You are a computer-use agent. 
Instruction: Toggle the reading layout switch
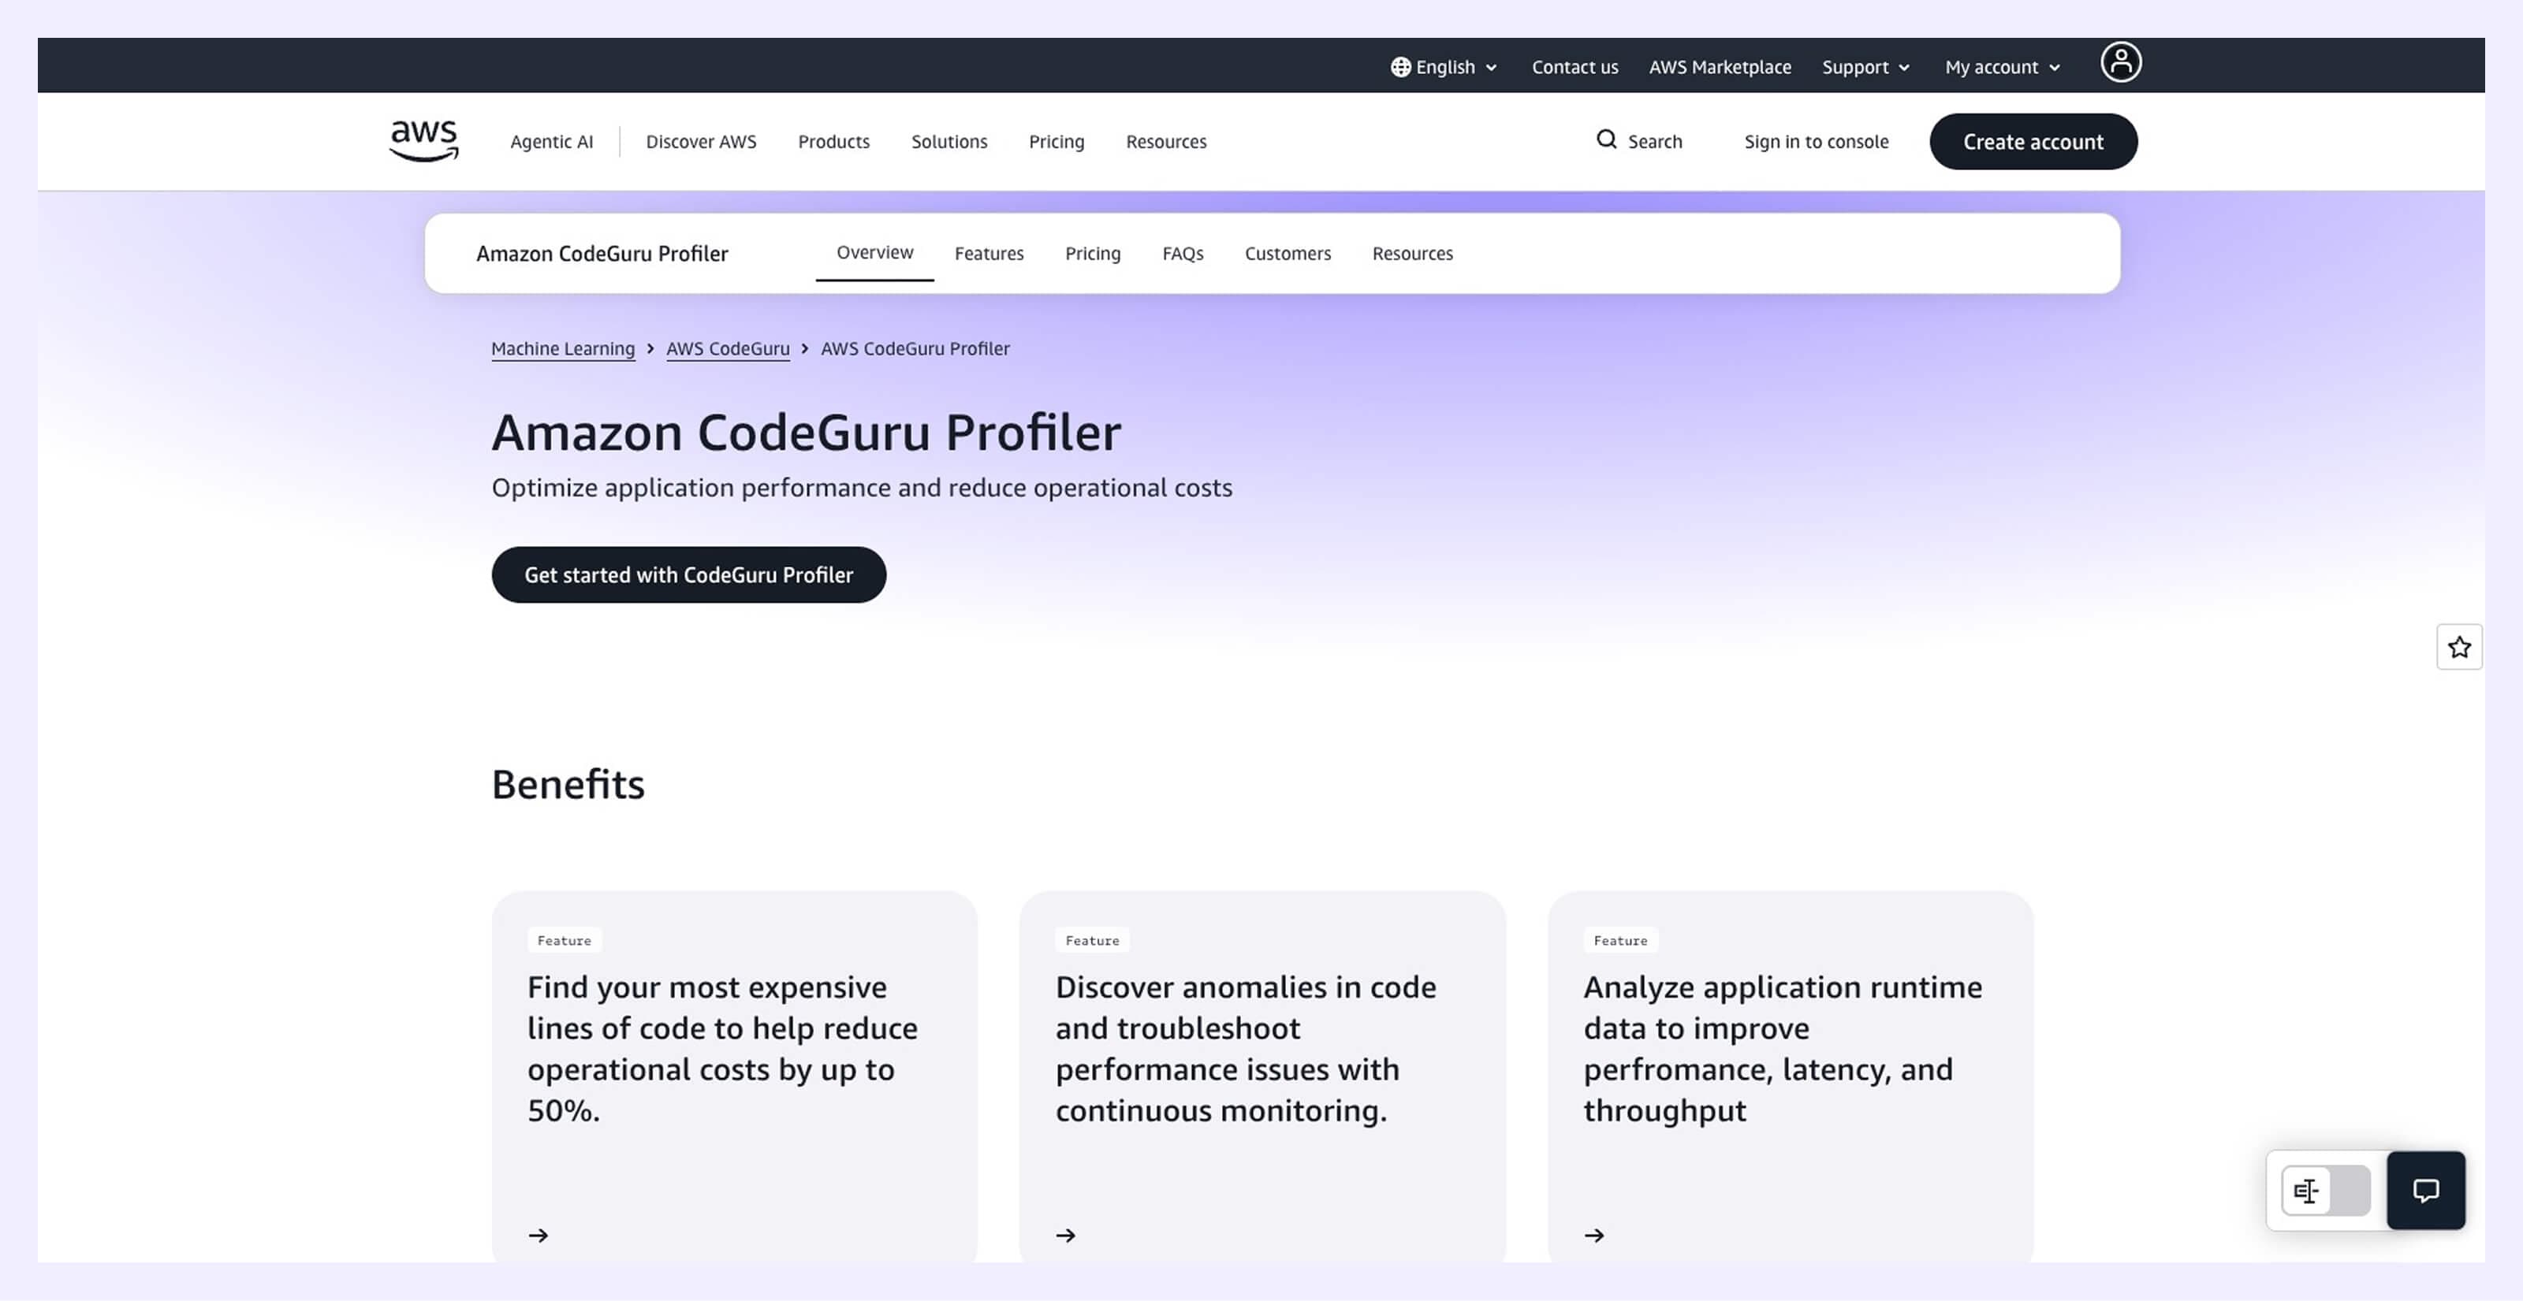pyautogui.click(x=2326, y=1191)
